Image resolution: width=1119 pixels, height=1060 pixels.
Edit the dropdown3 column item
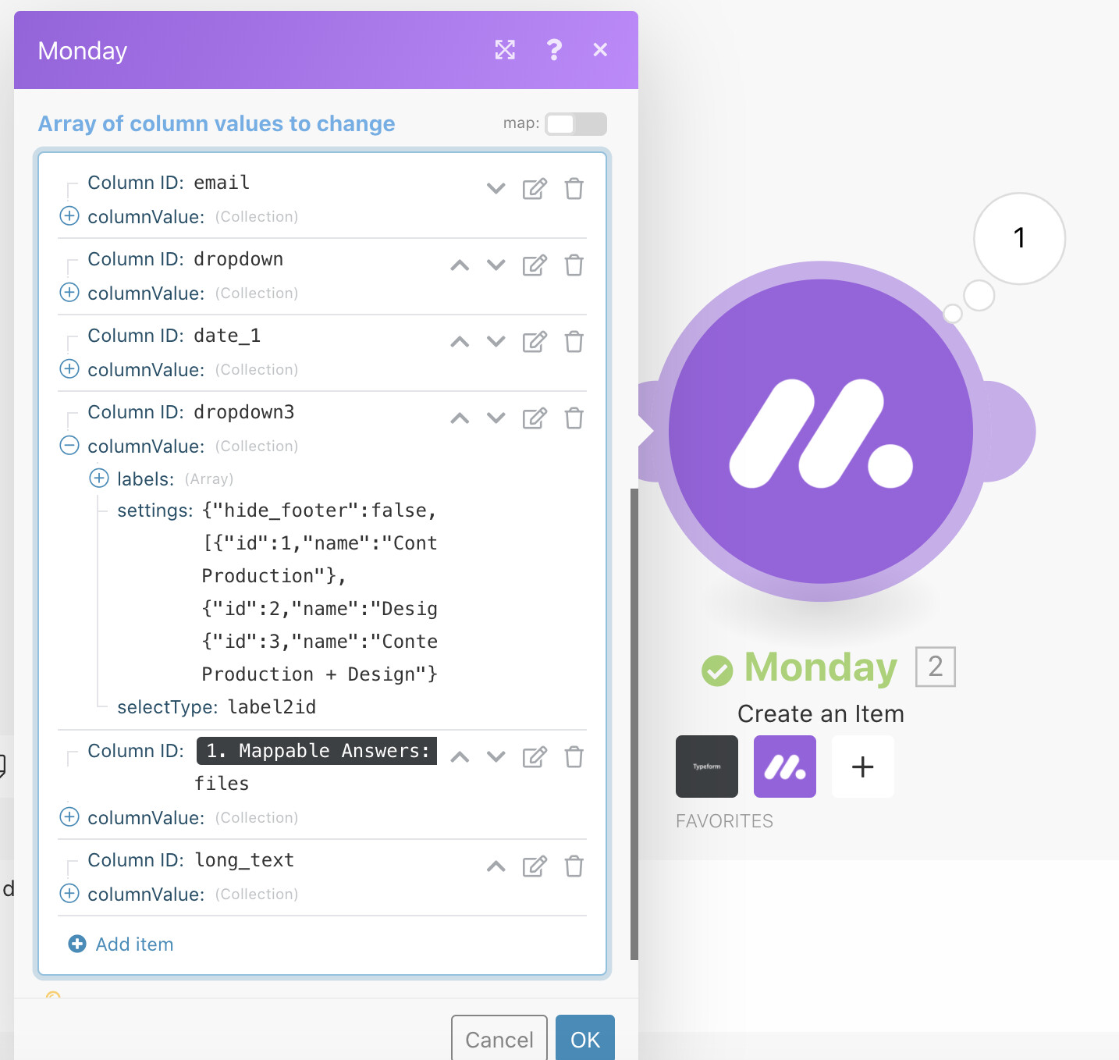[535, 418]
